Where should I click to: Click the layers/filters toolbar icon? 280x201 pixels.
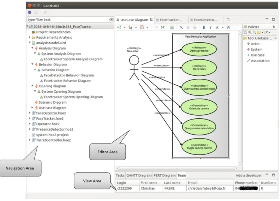click(172, 28)
